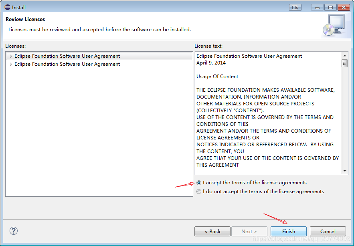This screenshot has height=246, width=354.
Task: Click the Eclipse logo in title bar
Action: [x=8, y=7]
